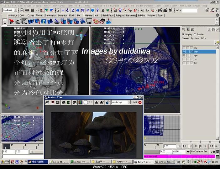
Task: Open the No Character Set dropdown arrow
Action: [x=188, y=152]
